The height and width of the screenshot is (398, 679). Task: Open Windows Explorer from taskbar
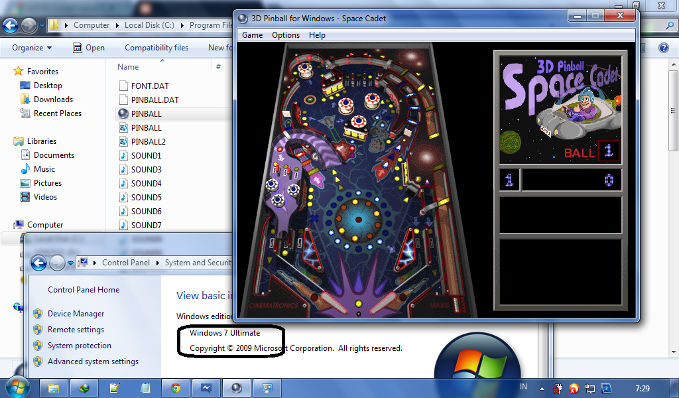click(54, 388)
